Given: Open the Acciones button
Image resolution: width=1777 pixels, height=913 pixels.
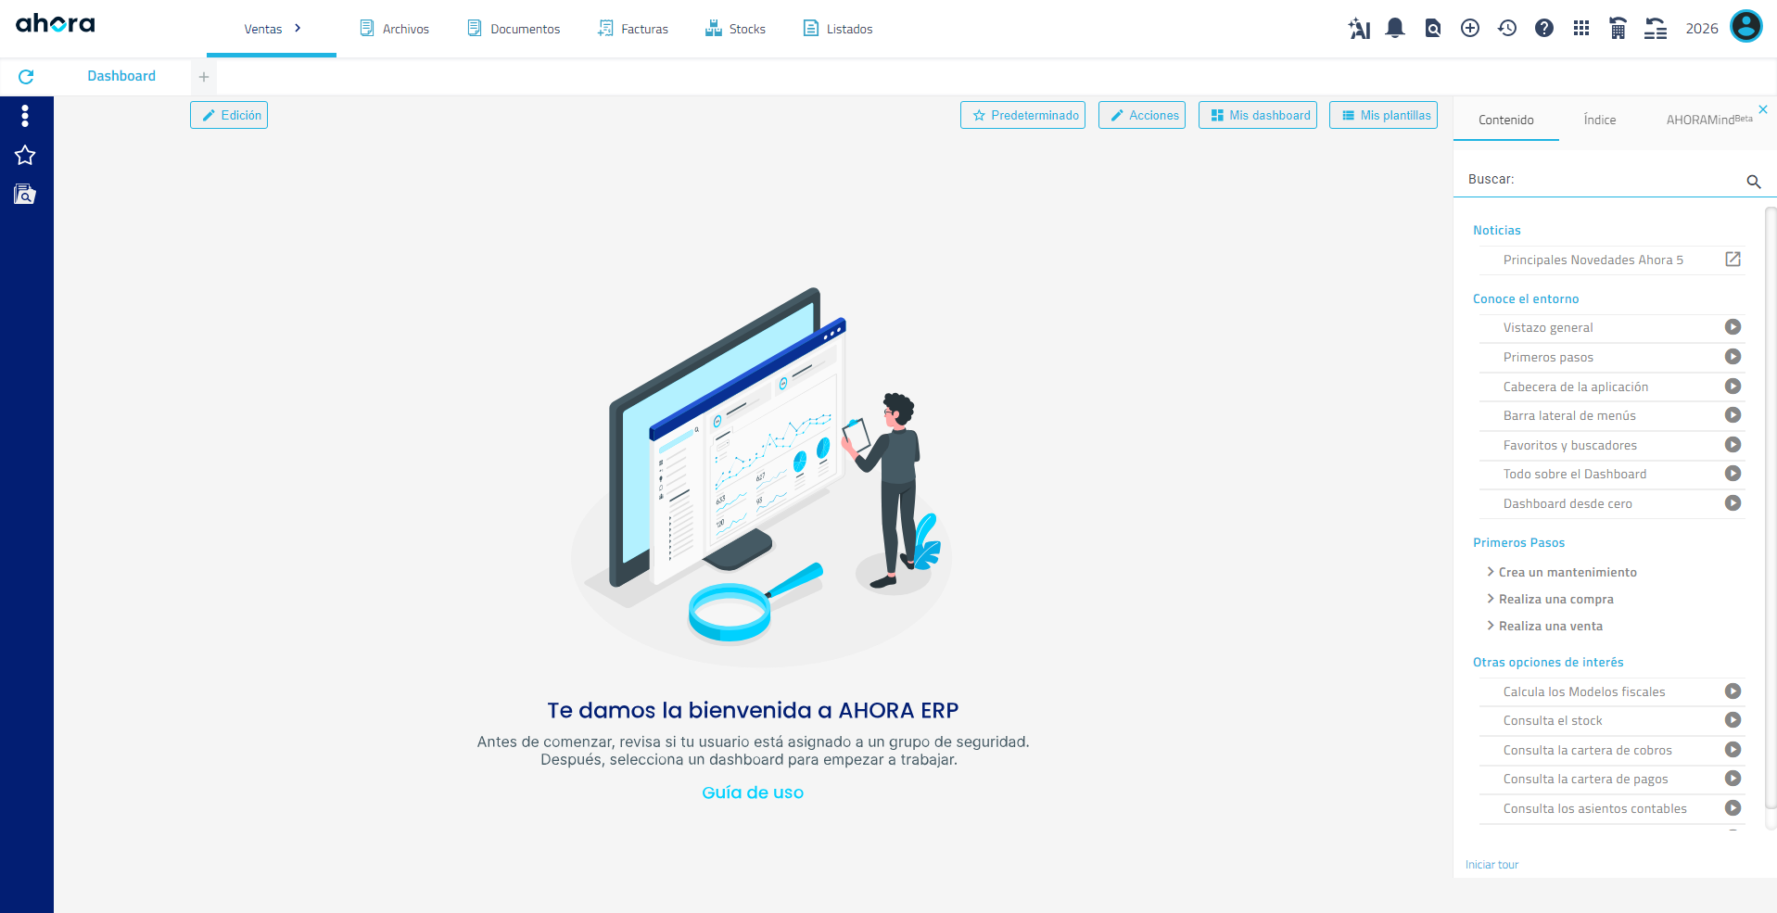Looking at the screenshot, I should (1142, 115).
